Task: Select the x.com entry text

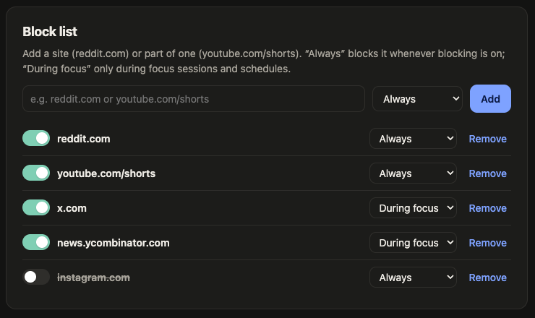Action: coord(72,208)
